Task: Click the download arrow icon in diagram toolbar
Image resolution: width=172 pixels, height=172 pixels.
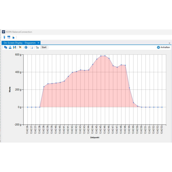Action: point(10,47)
